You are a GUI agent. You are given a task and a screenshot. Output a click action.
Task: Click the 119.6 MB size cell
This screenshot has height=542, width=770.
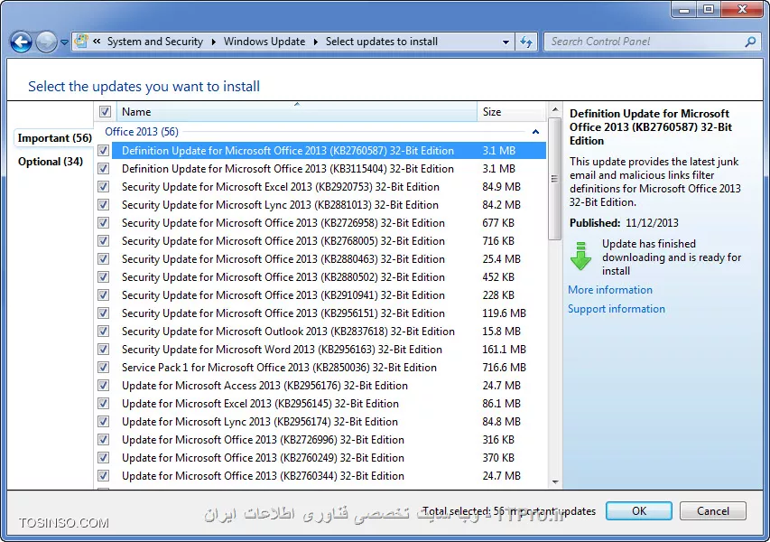pyautogui.click(x=504, y=313)
